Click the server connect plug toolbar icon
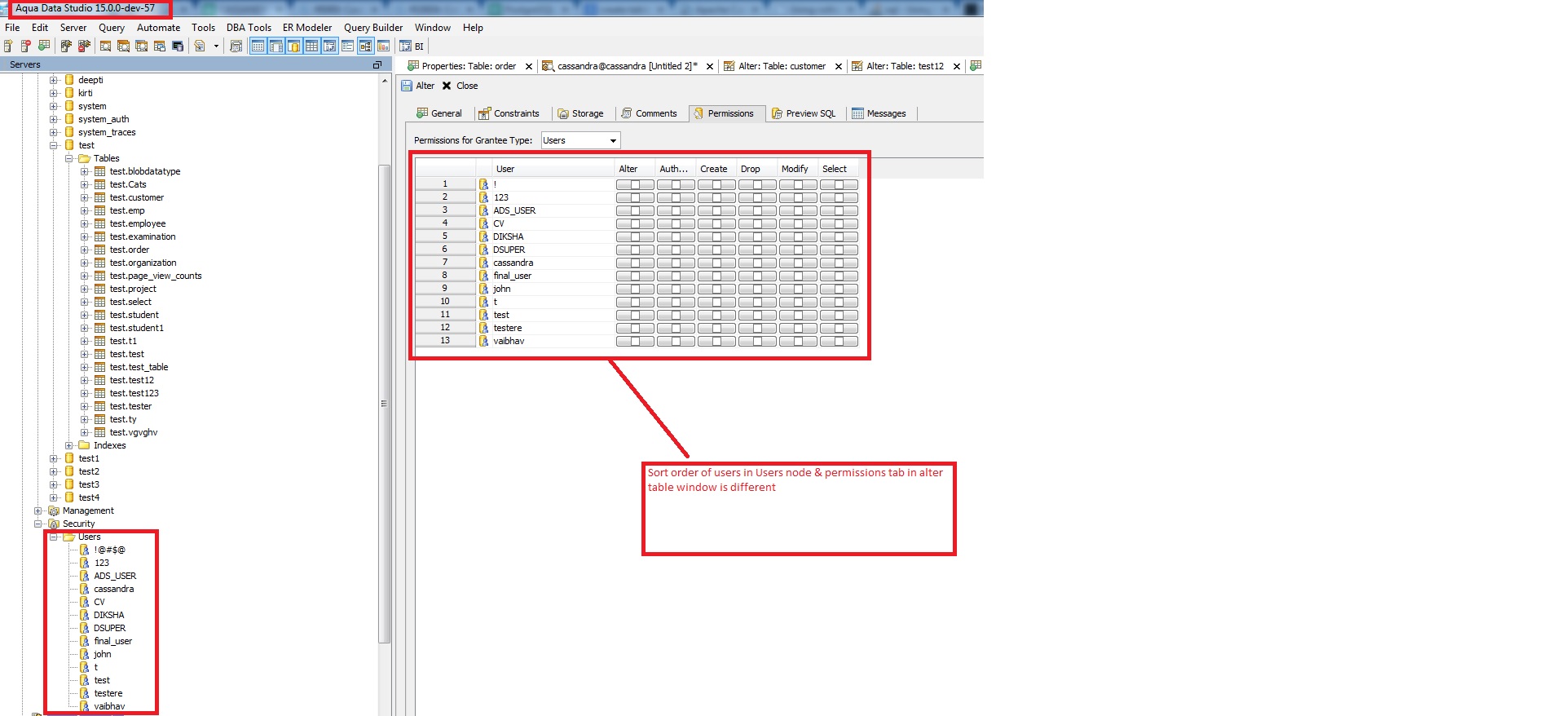The height and width of the screenshot is (716, 1560). pos(66,46)
